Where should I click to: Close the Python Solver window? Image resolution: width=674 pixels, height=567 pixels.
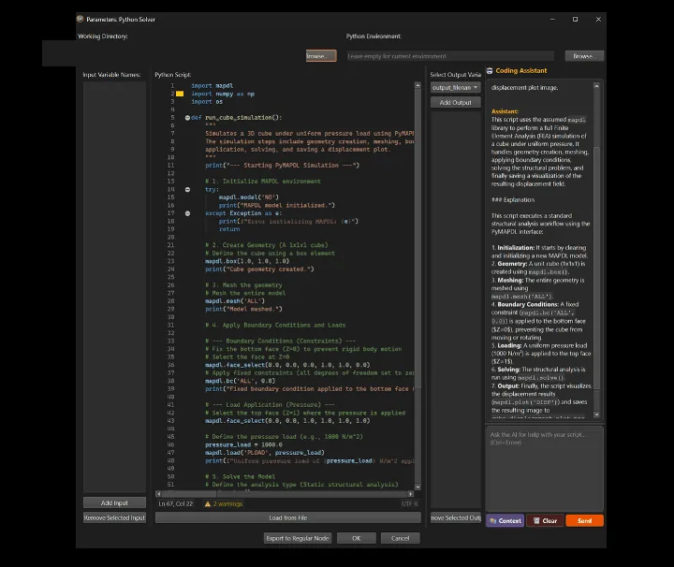click(x=598, y=20)
